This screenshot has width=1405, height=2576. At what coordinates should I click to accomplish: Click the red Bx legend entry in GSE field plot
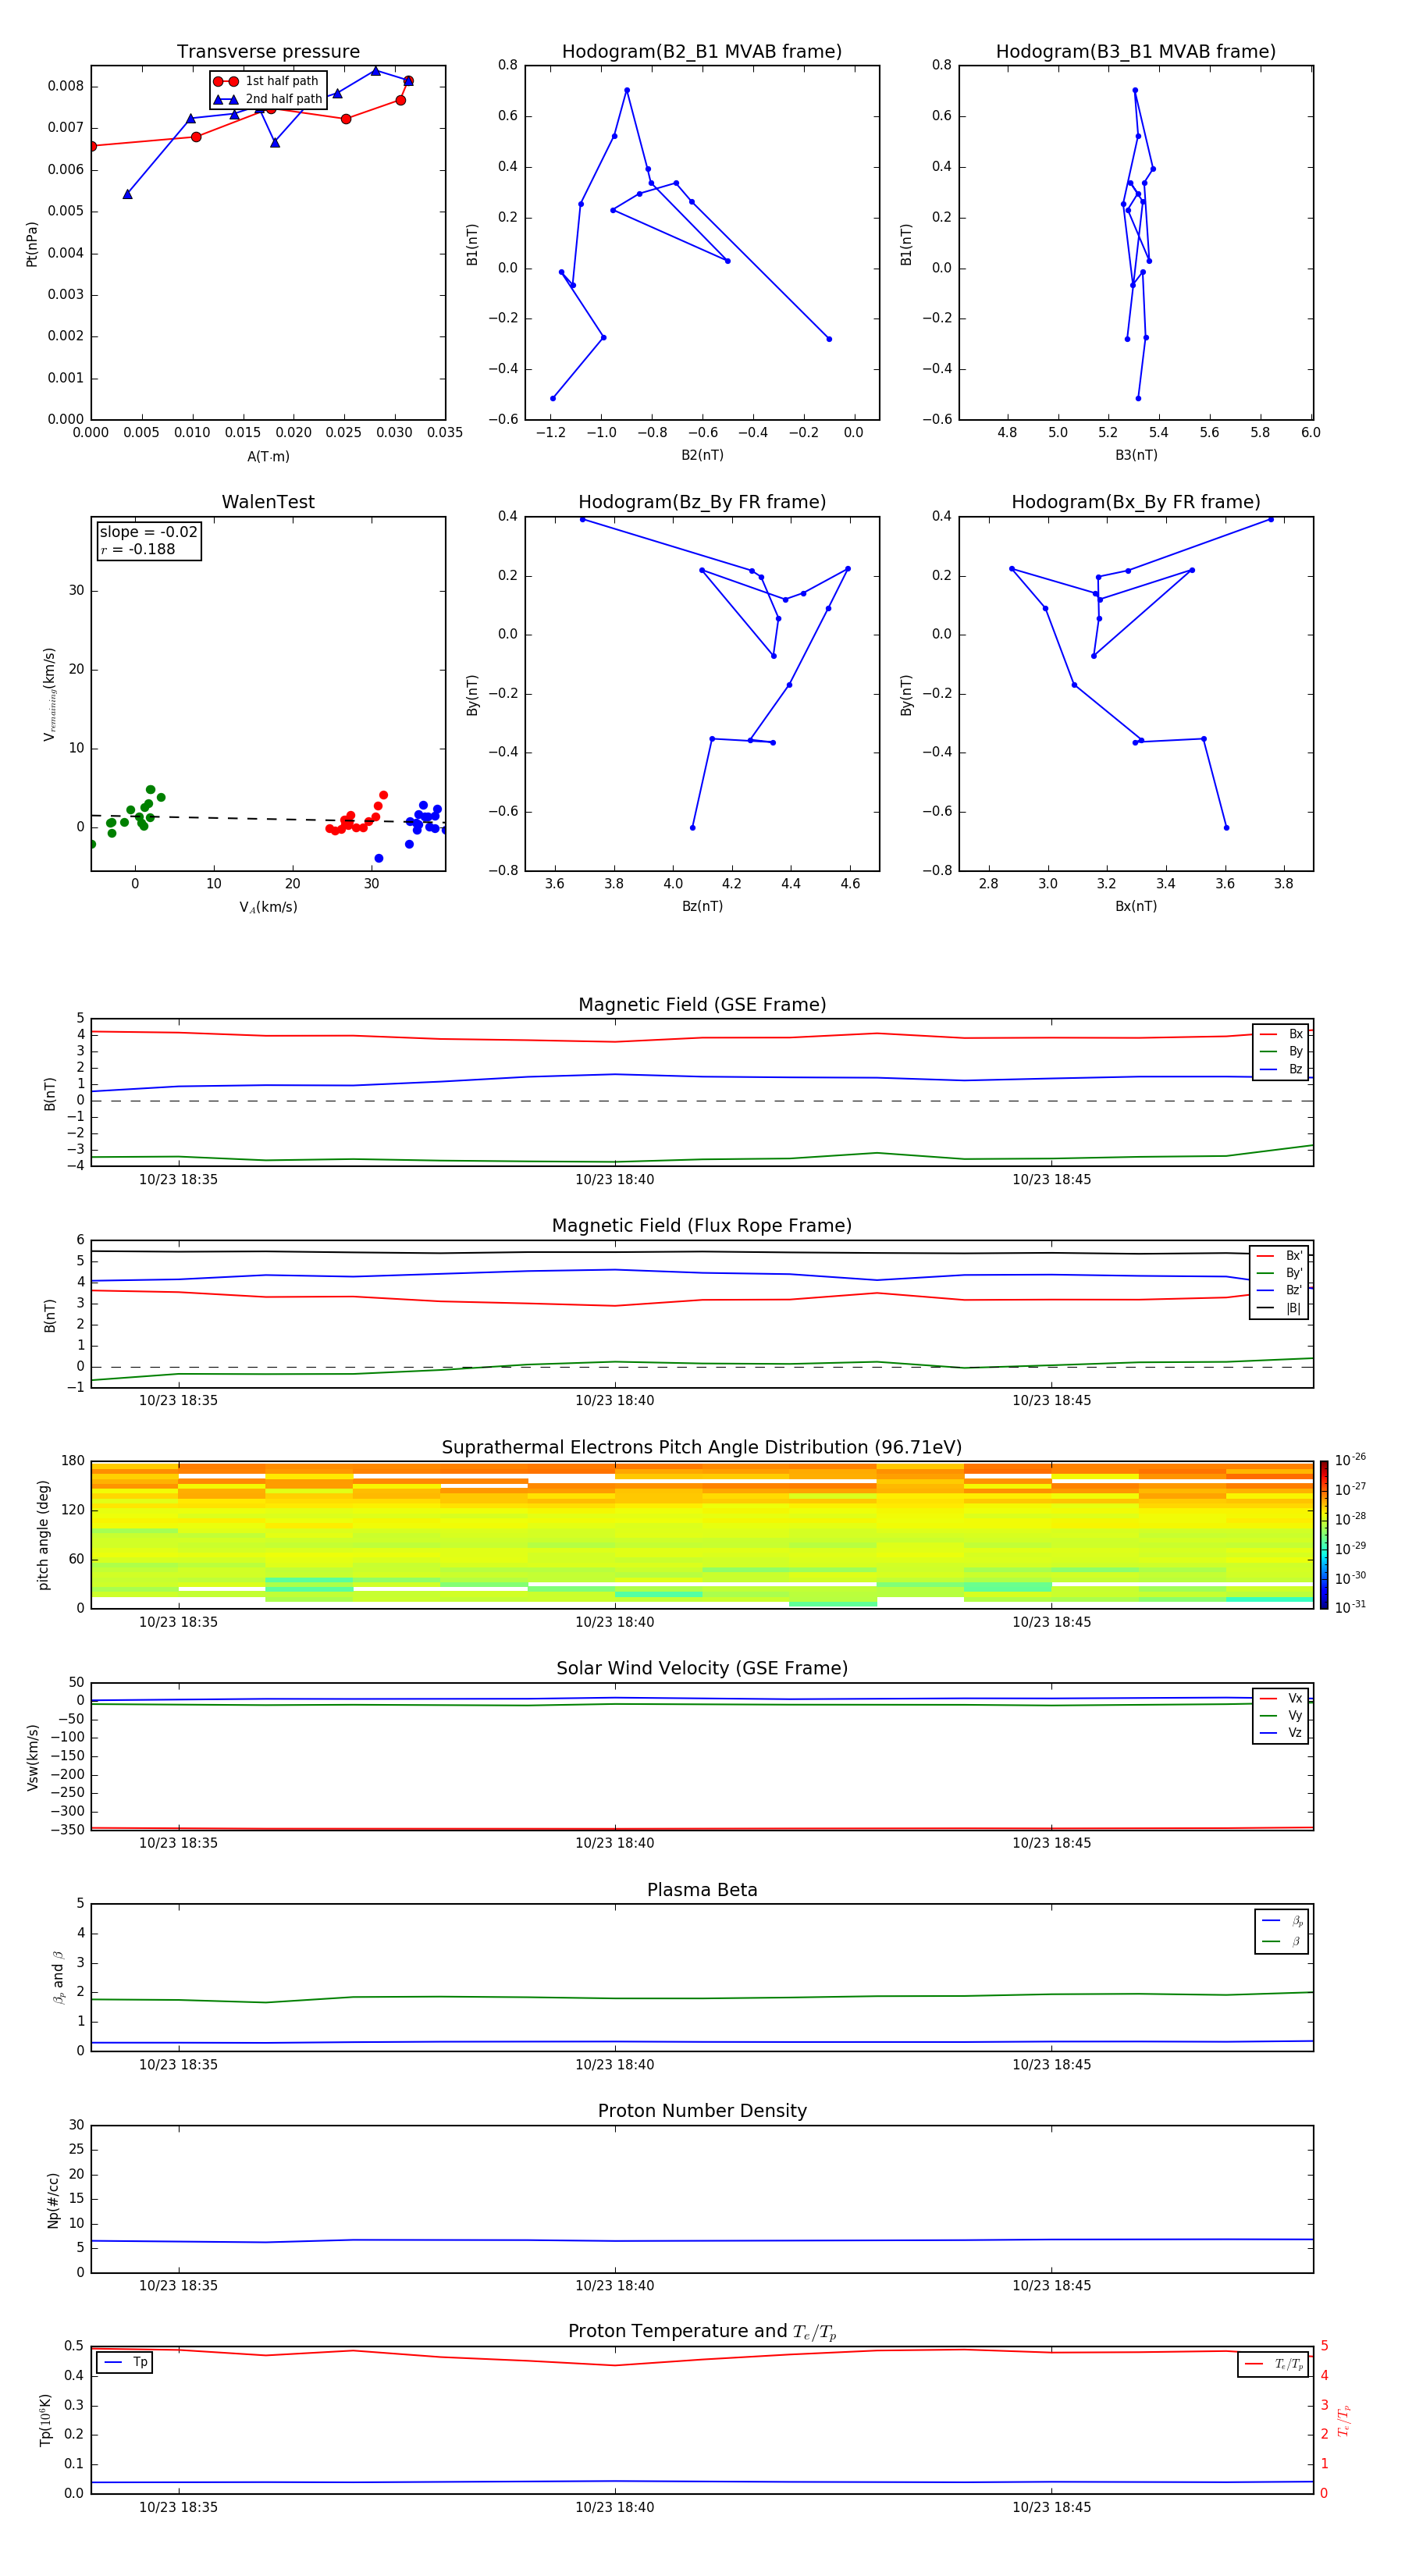[x=1281, y=1034]
